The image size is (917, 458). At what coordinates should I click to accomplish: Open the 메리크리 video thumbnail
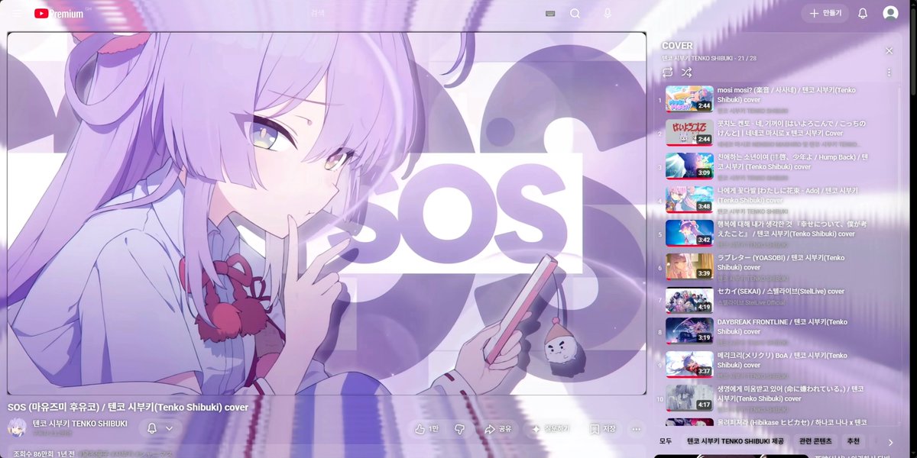pyautogui.click(x=689, y=364)
